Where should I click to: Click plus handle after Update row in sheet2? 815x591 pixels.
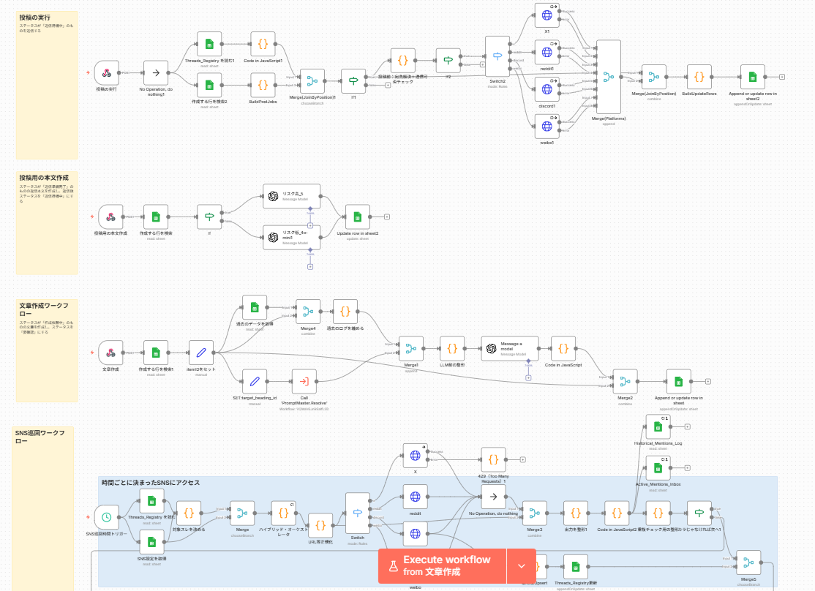pos(387,217)
